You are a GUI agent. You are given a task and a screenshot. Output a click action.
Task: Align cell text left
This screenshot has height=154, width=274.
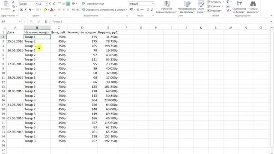click(x=60, y=9)
